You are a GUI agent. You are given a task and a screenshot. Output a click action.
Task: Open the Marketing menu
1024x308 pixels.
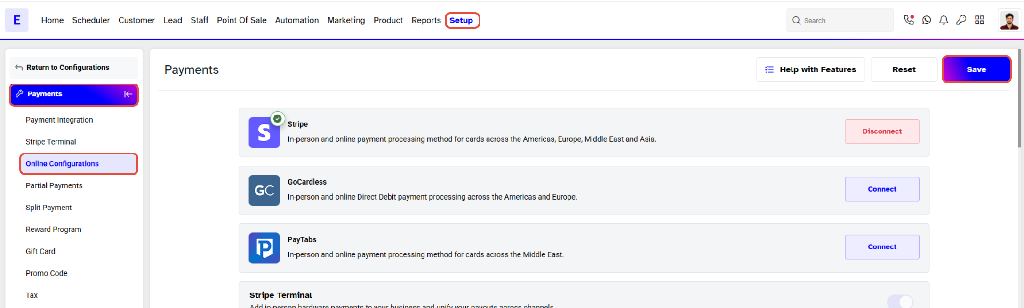pyautogui.click(x=346, y=20)
